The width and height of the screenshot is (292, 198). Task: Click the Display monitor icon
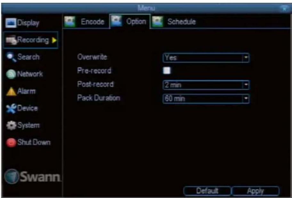pyautogui.click(x=11, y=23)
